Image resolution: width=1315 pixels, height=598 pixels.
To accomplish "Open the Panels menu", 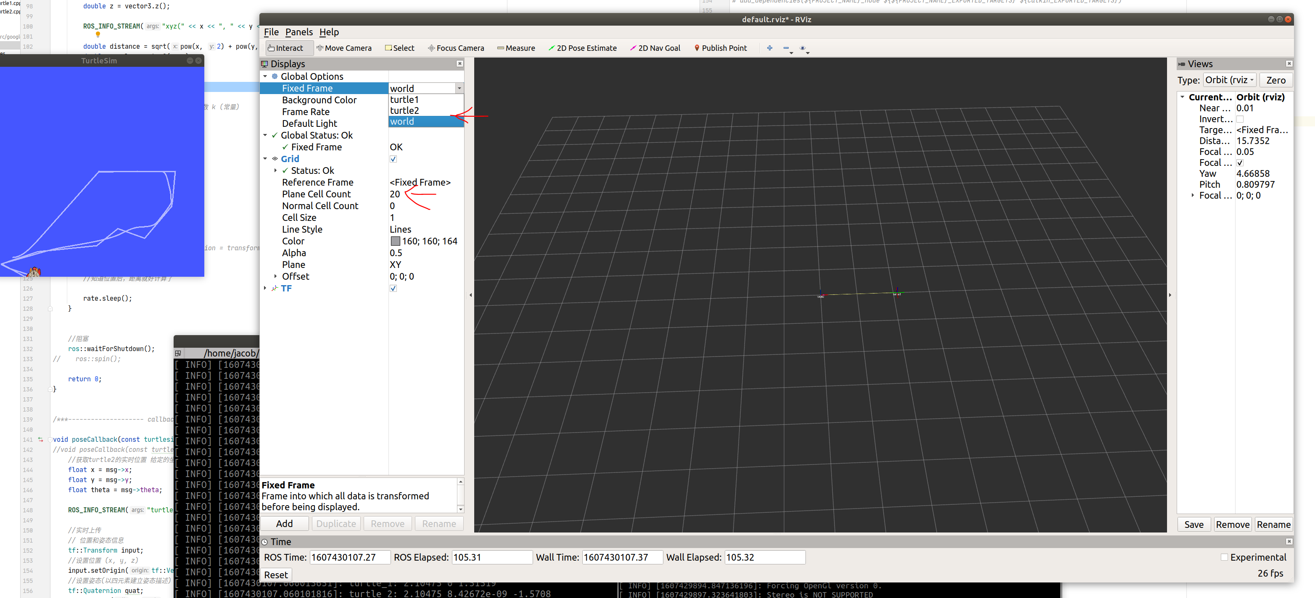I will (298, 32).
